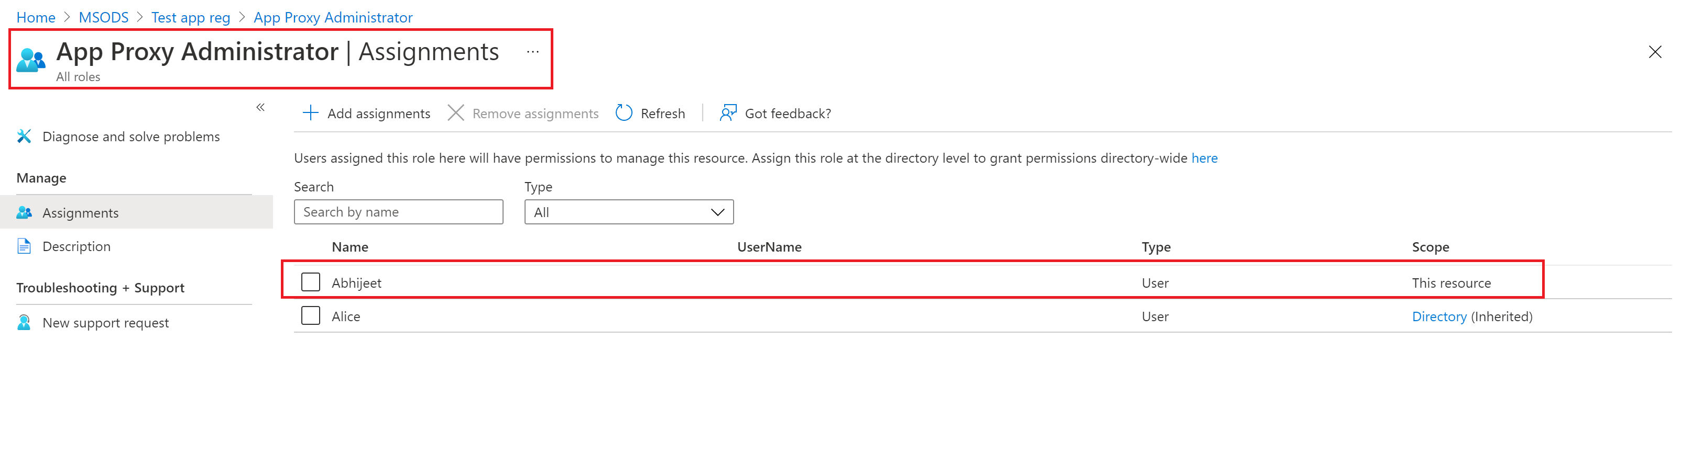Click the X icon for Remove assignments
The image size is (1692, 476).
[x=455, y=113]
